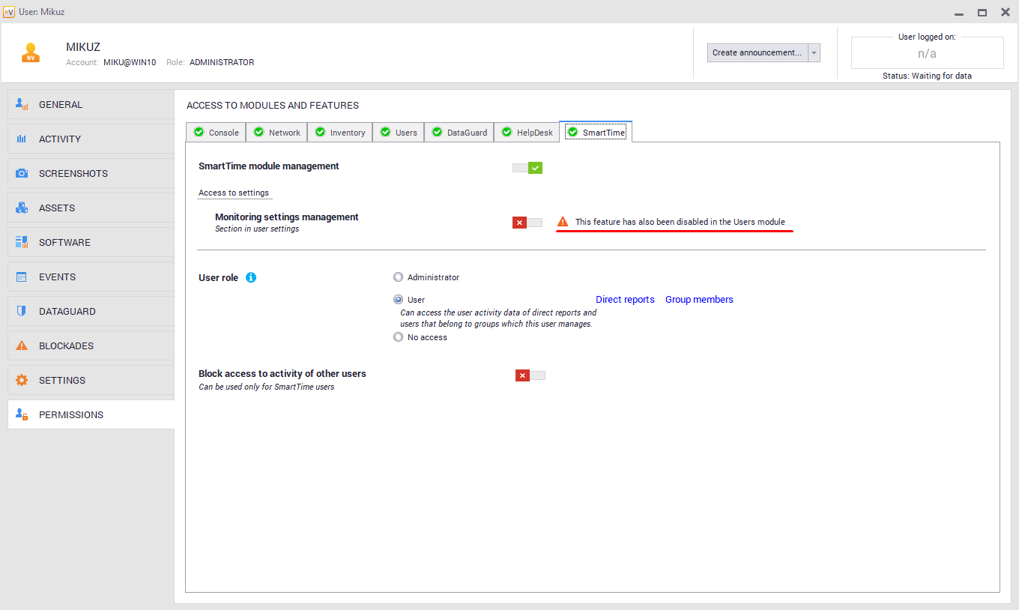Click the User role info icon
The height and width of the screenshot is (610, 1019).
251,277
